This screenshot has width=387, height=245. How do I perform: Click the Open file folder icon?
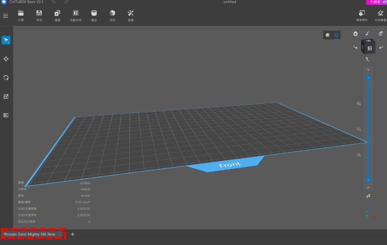(21, 14)
